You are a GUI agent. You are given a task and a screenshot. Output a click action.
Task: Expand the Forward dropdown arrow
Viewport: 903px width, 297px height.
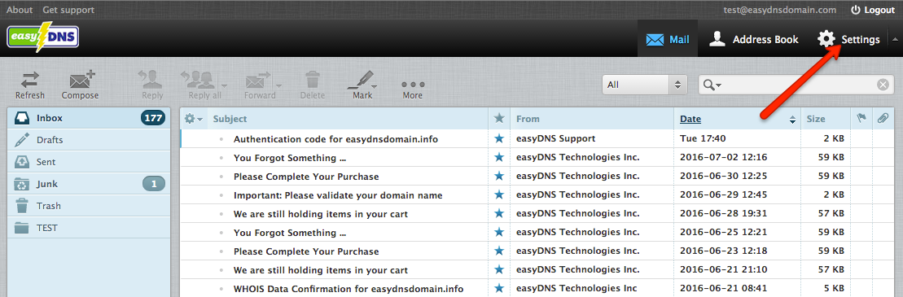click(x=279, y=85)
